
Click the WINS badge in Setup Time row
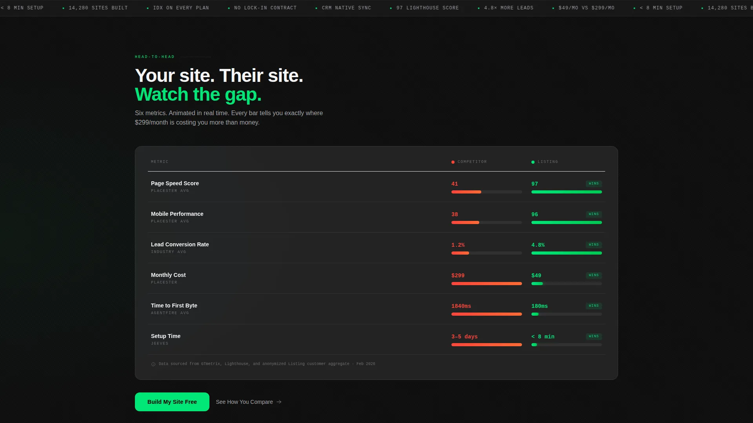594,336
